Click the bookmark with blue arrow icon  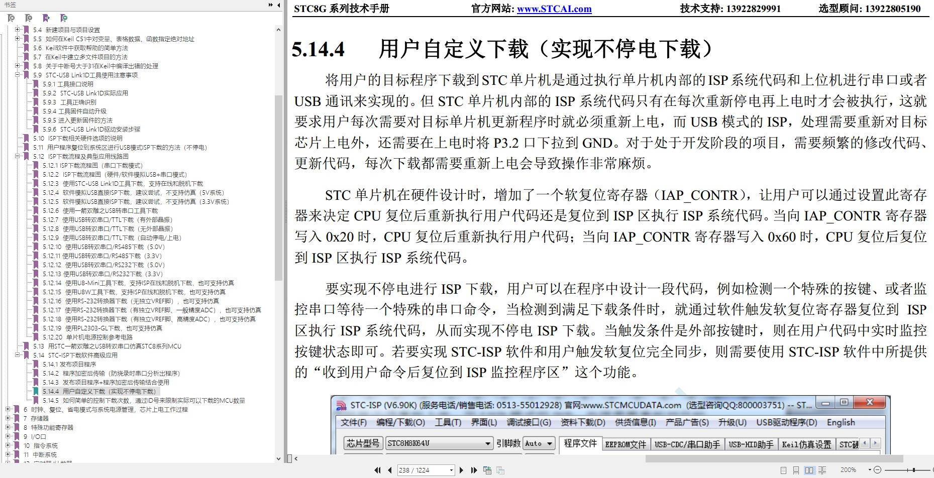(46, 18)
